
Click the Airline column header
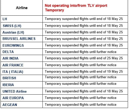coord(22,8)
